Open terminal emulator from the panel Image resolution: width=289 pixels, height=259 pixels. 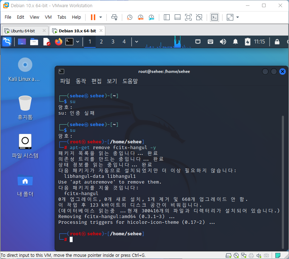click(69, 42)
